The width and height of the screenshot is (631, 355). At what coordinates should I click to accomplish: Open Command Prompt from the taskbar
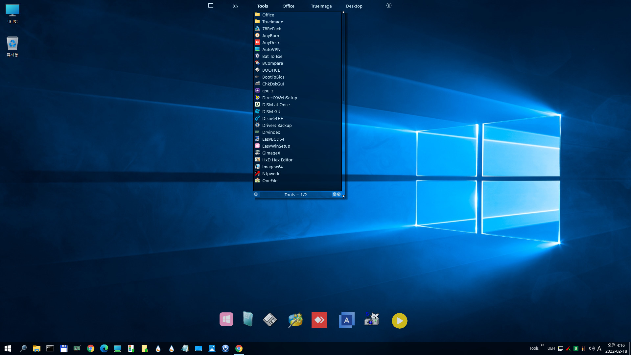(50, 348)
